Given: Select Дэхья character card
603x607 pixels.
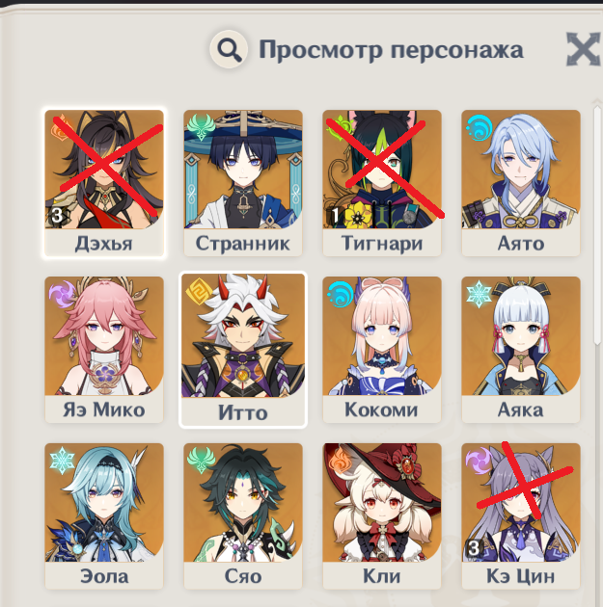Looking at the screenshot, I should pos(104,183).
